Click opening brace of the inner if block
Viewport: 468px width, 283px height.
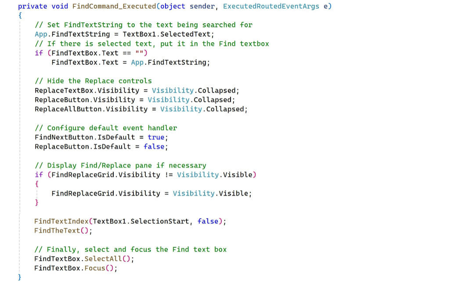(x=37, y=184)
